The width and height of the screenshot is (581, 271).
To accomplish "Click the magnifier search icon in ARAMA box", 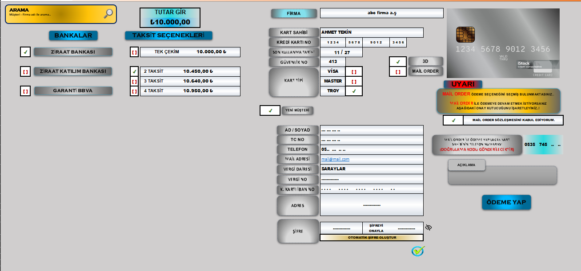I will coord(108,14).
